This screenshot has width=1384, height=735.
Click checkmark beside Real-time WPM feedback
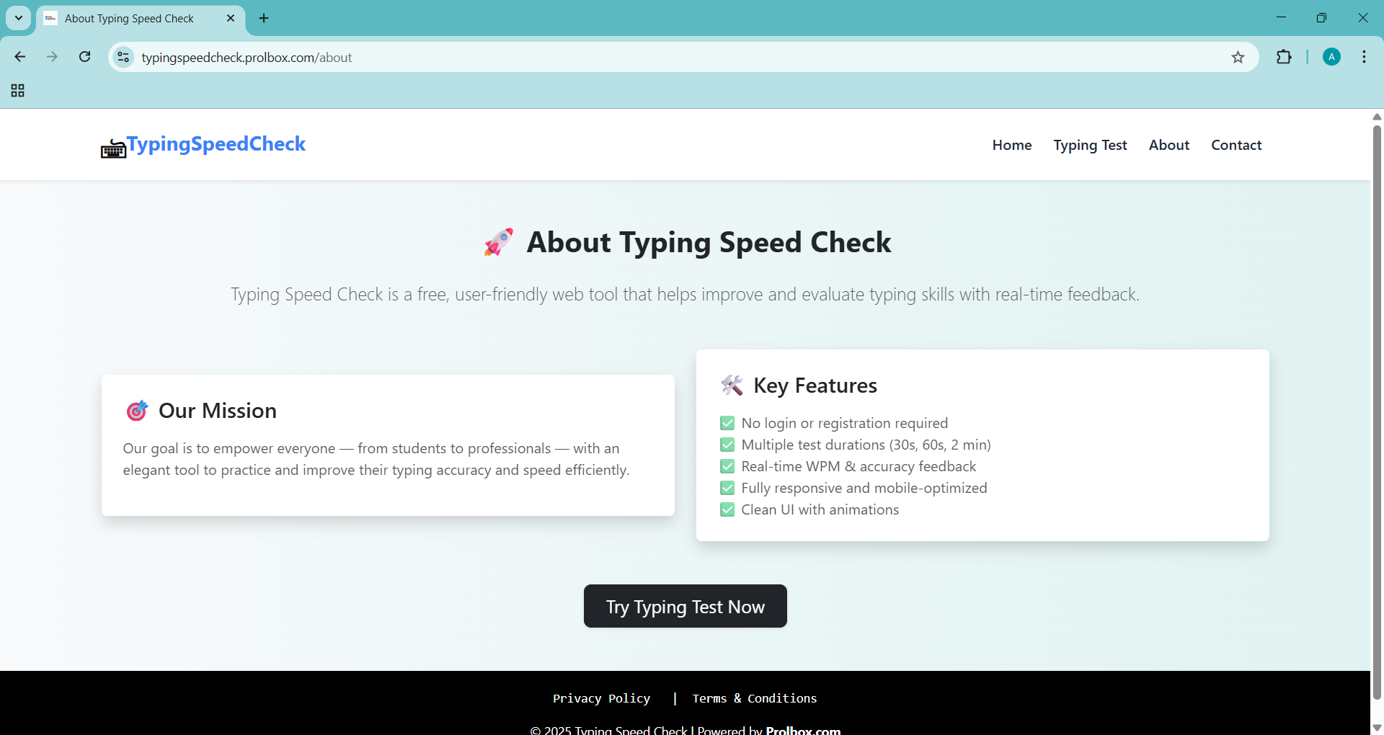[x=727, y=466]
